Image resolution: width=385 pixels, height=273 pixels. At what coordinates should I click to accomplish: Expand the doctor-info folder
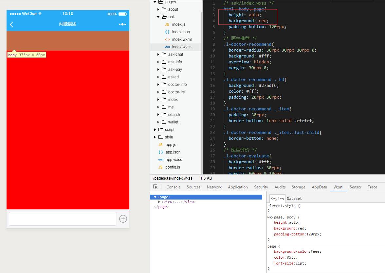(x=158, y=85)
